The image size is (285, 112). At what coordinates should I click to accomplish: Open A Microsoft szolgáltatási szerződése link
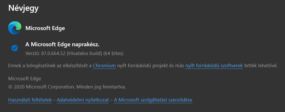click(153, 100)
